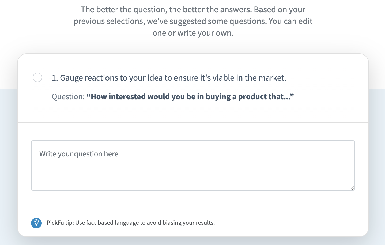Click the blue lightbulb tip icon
The width and height of the screenshot is (385, 245).
click(x=36, y=223)
